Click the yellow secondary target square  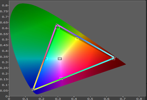tap(77, 39)
